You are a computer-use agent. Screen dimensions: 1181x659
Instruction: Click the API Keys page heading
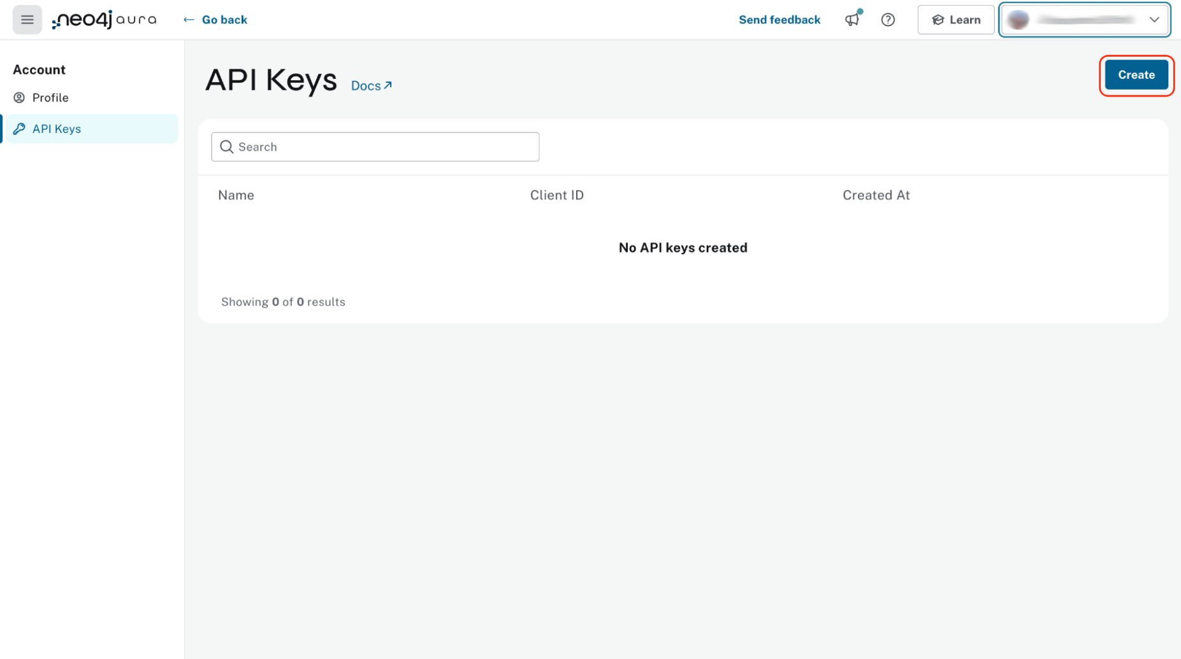[x=271, y=80]
